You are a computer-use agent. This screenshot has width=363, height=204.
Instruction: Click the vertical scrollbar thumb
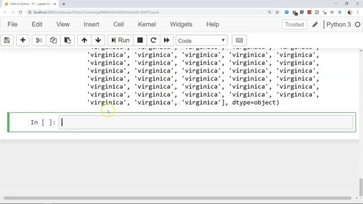click(x=361, y=187)
